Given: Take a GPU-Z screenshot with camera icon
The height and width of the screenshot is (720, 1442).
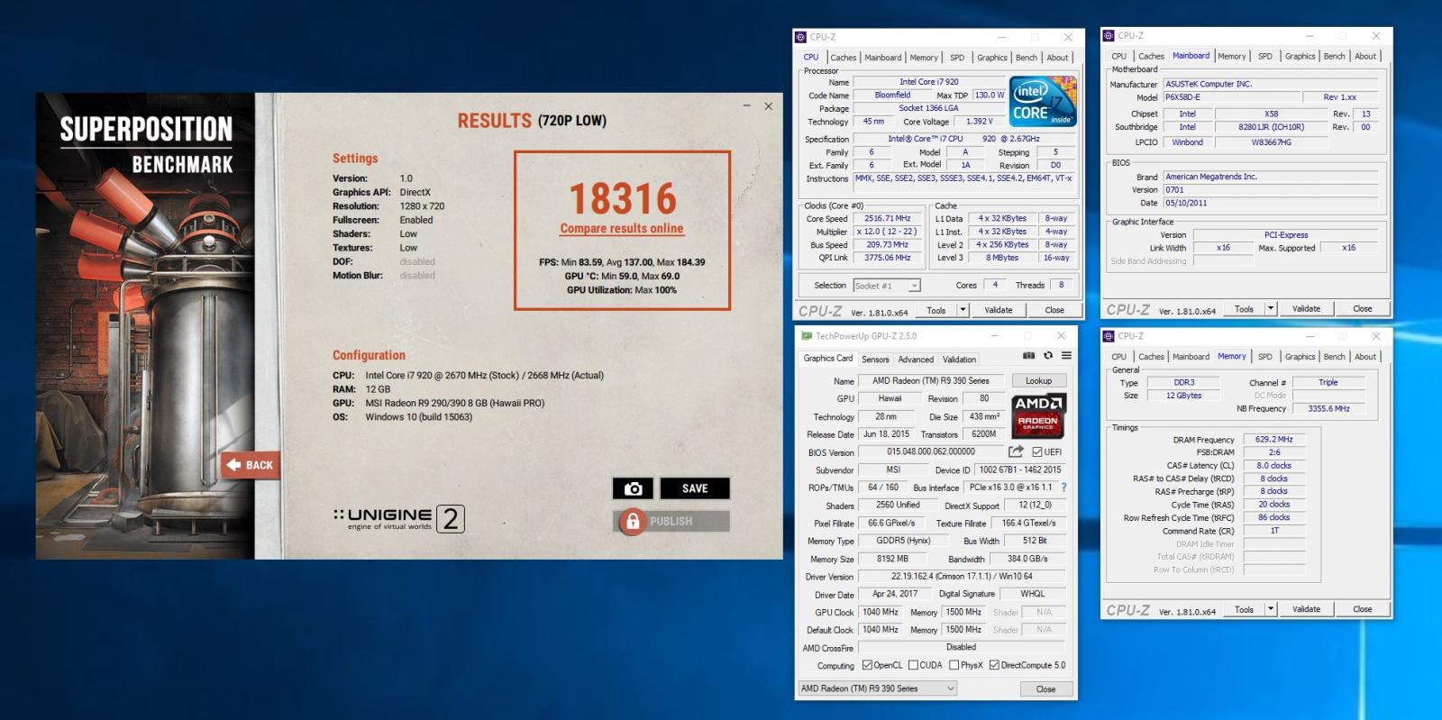Looking at the screenshot, I should (1028, 356).
